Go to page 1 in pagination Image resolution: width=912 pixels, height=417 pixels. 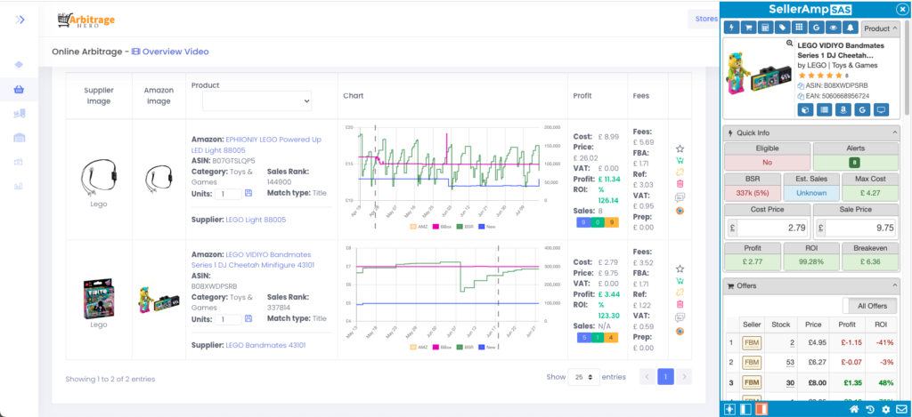[666, 377]
